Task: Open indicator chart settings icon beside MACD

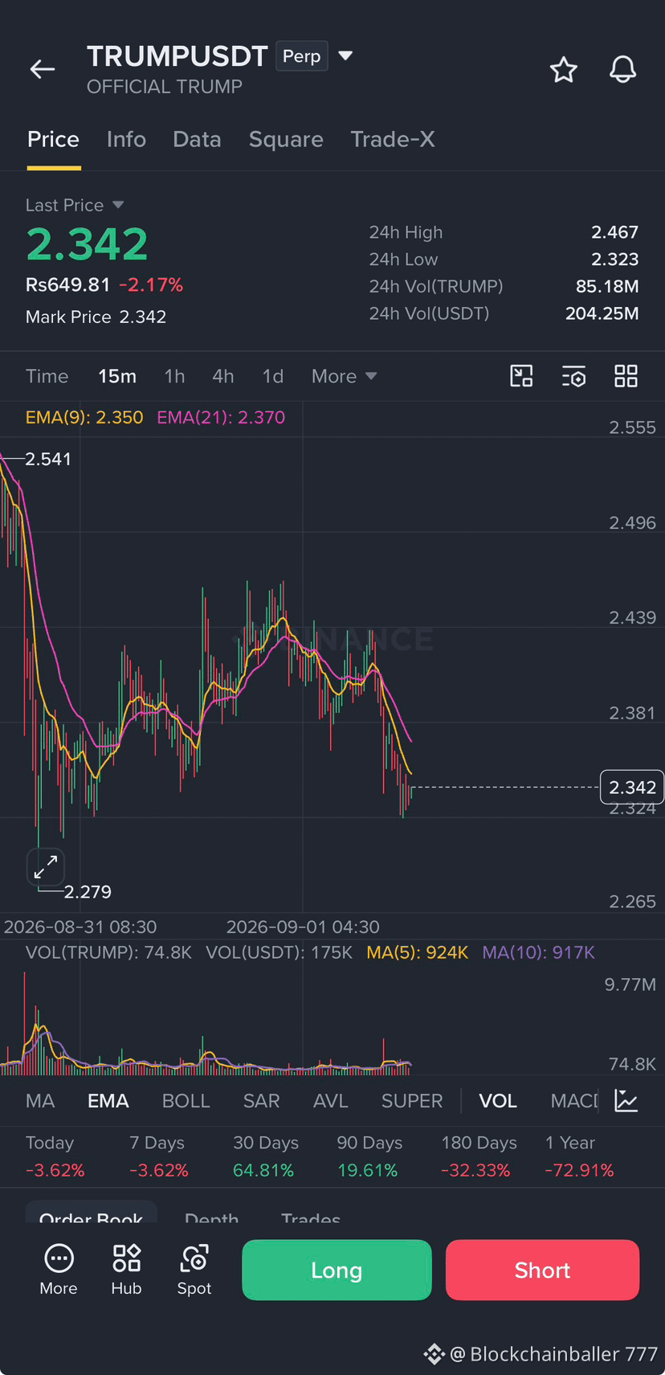Action: (626, 1100)
